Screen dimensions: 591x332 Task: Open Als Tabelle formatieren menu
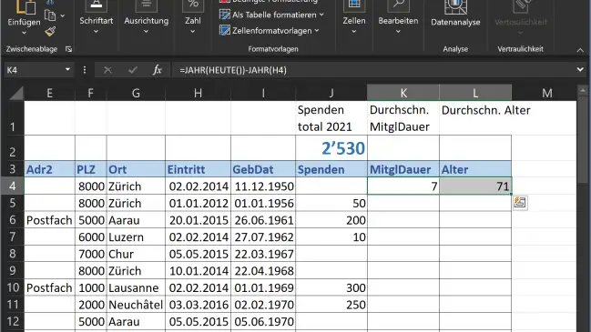point(271,15)
